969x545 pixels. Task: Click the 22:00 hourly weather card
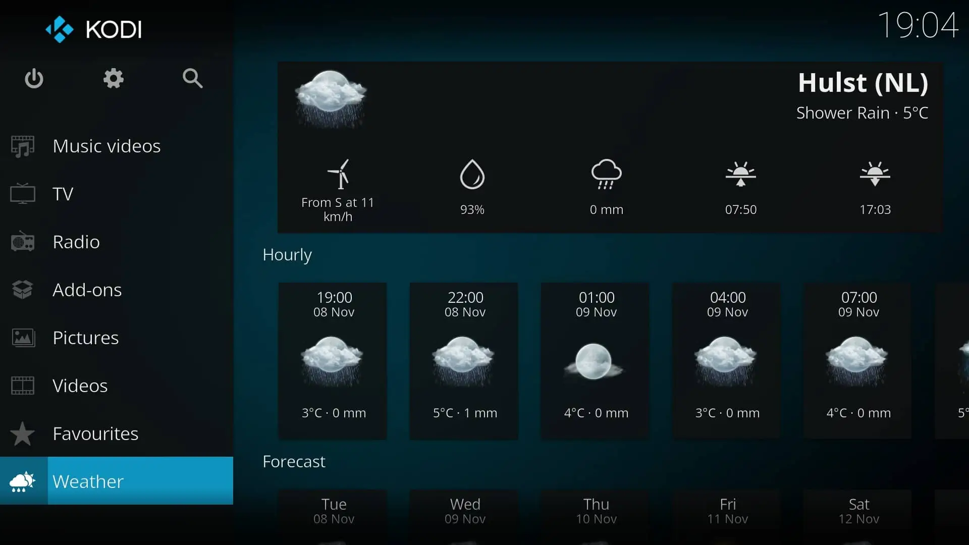[464, 359]
